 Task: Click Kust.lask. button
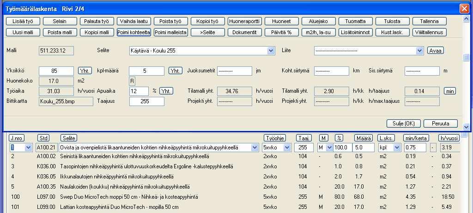coord(393,32)
